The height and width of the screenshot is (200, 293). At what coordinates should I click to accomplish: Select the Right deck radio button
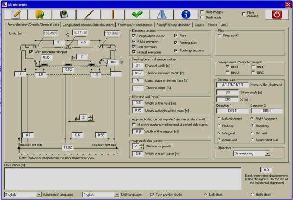252,195
